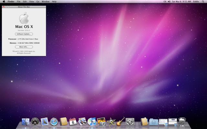Image resolution: width=207 pixels, height=129 pixels.
Task: Click the Apple Inc. copyright notice text
Action: [24, 52]
